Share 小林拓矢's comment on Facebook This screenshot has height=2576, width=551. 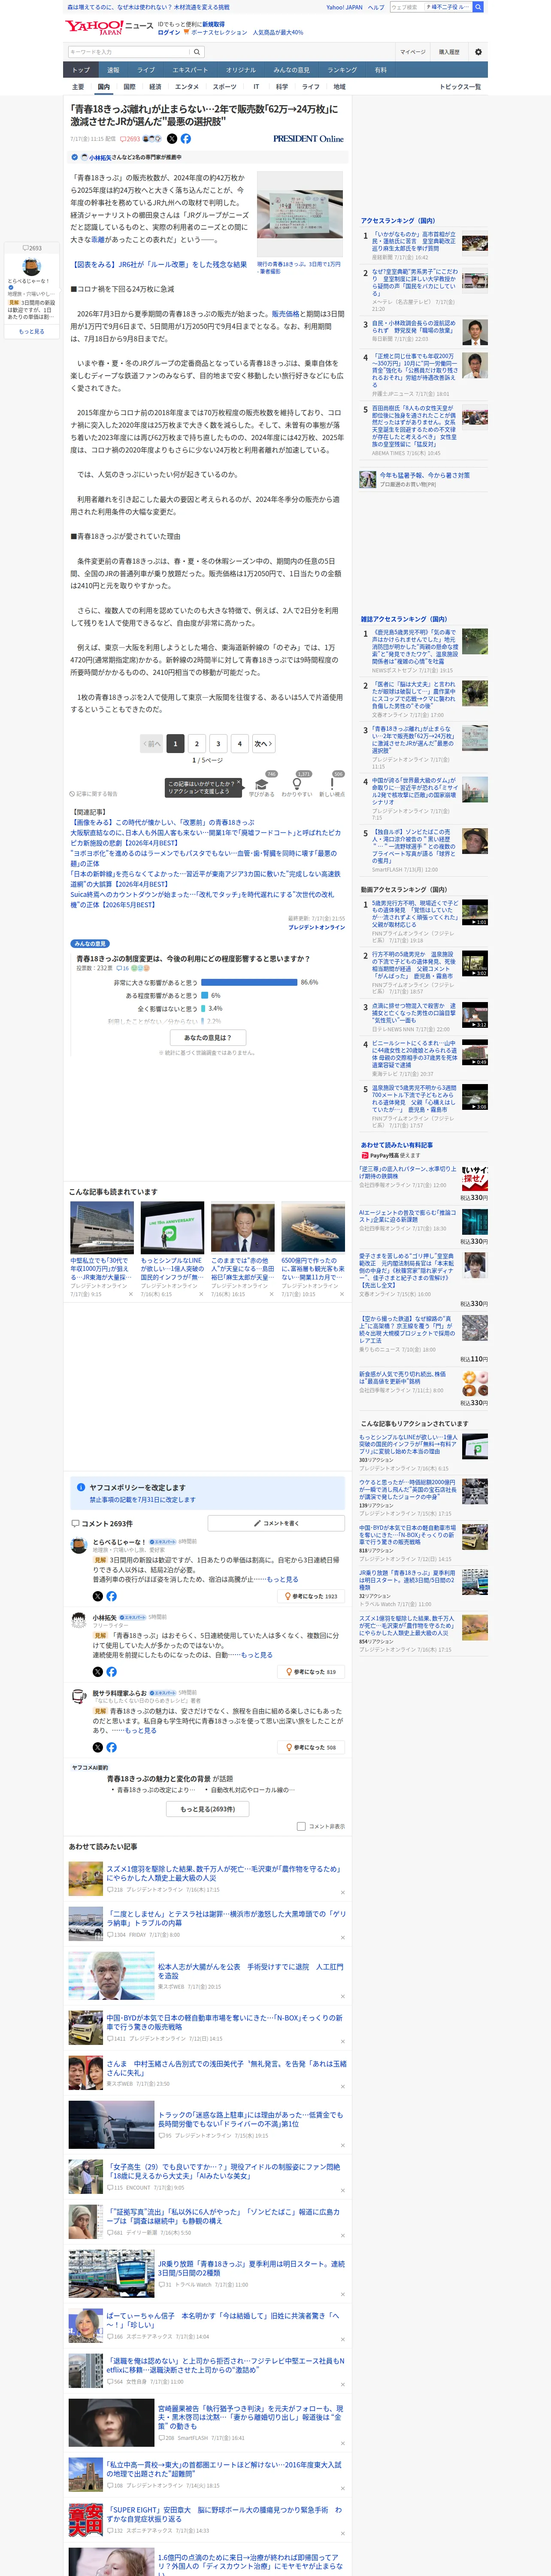coord(111,1671)
